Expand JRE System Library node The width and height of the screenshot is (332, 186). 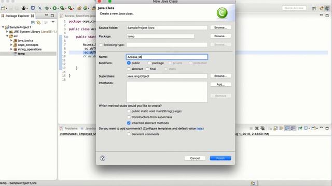7,32
